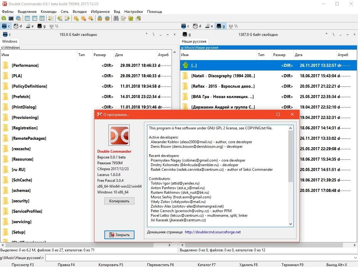Click Терминал F9 function key button
The height and width of the screenshot is (267, 358).
[x=292, y=265]
